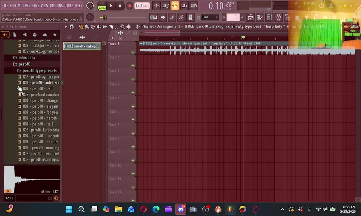This screenshot has width=361, height=216.
Task: Open the Piano roll view icon
Action: pos(260,17)
